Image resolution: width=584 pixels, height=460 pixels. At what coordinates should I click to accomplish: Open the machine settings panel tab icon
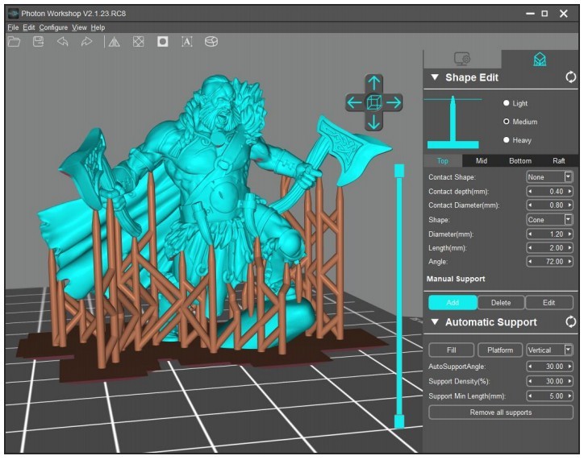(462, 59)
